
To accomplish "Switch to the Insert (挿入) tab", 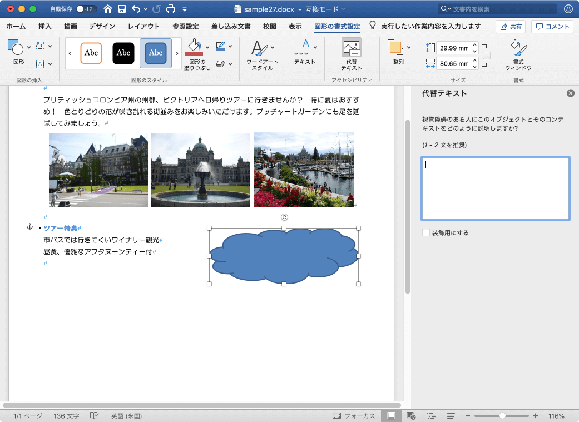I will (x=45, y=27).
